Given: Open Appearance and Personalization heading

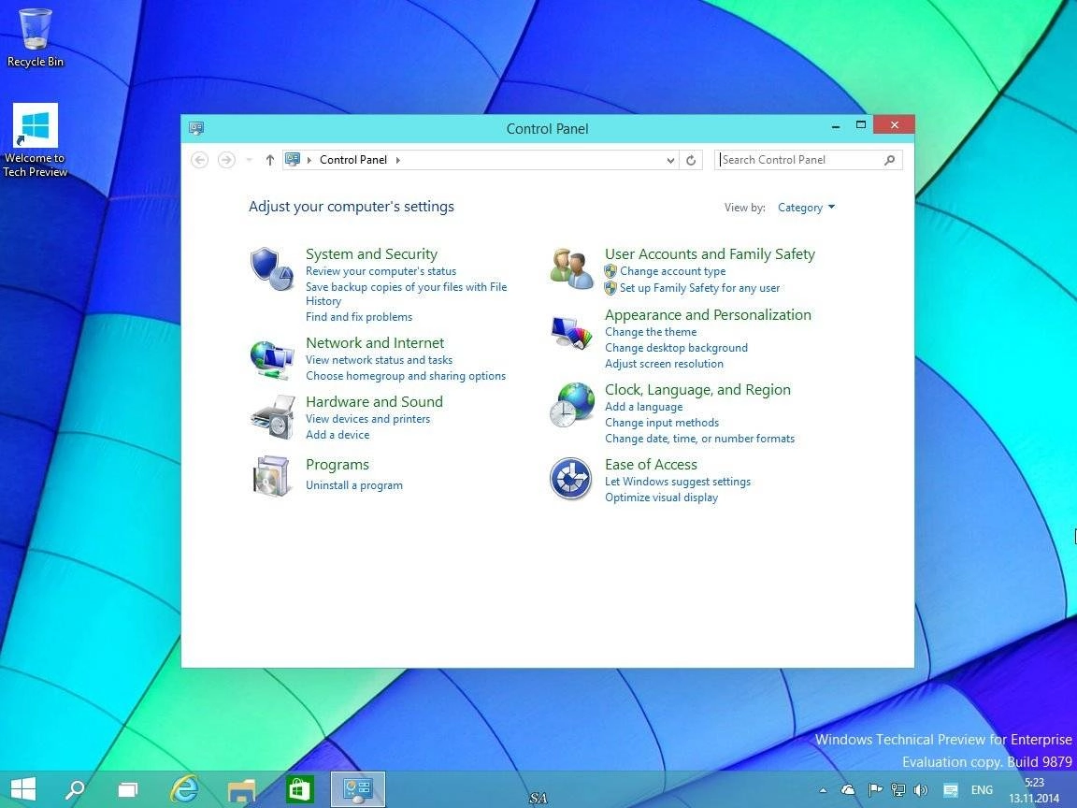Looking at the screenshot, I should point(708,314).
